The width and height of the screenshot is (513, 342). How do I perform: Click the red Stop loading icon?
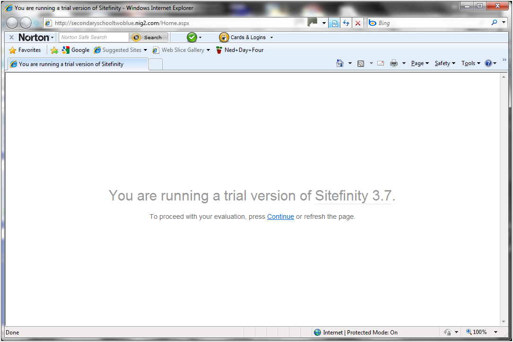point(358,23)
